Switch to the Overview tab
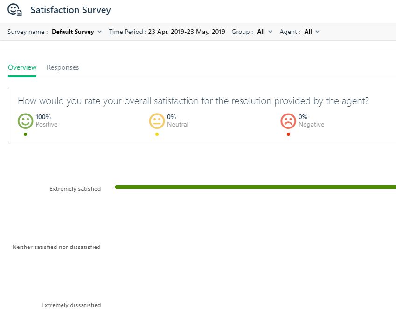396x328 pixels. (x=22, y=67)
